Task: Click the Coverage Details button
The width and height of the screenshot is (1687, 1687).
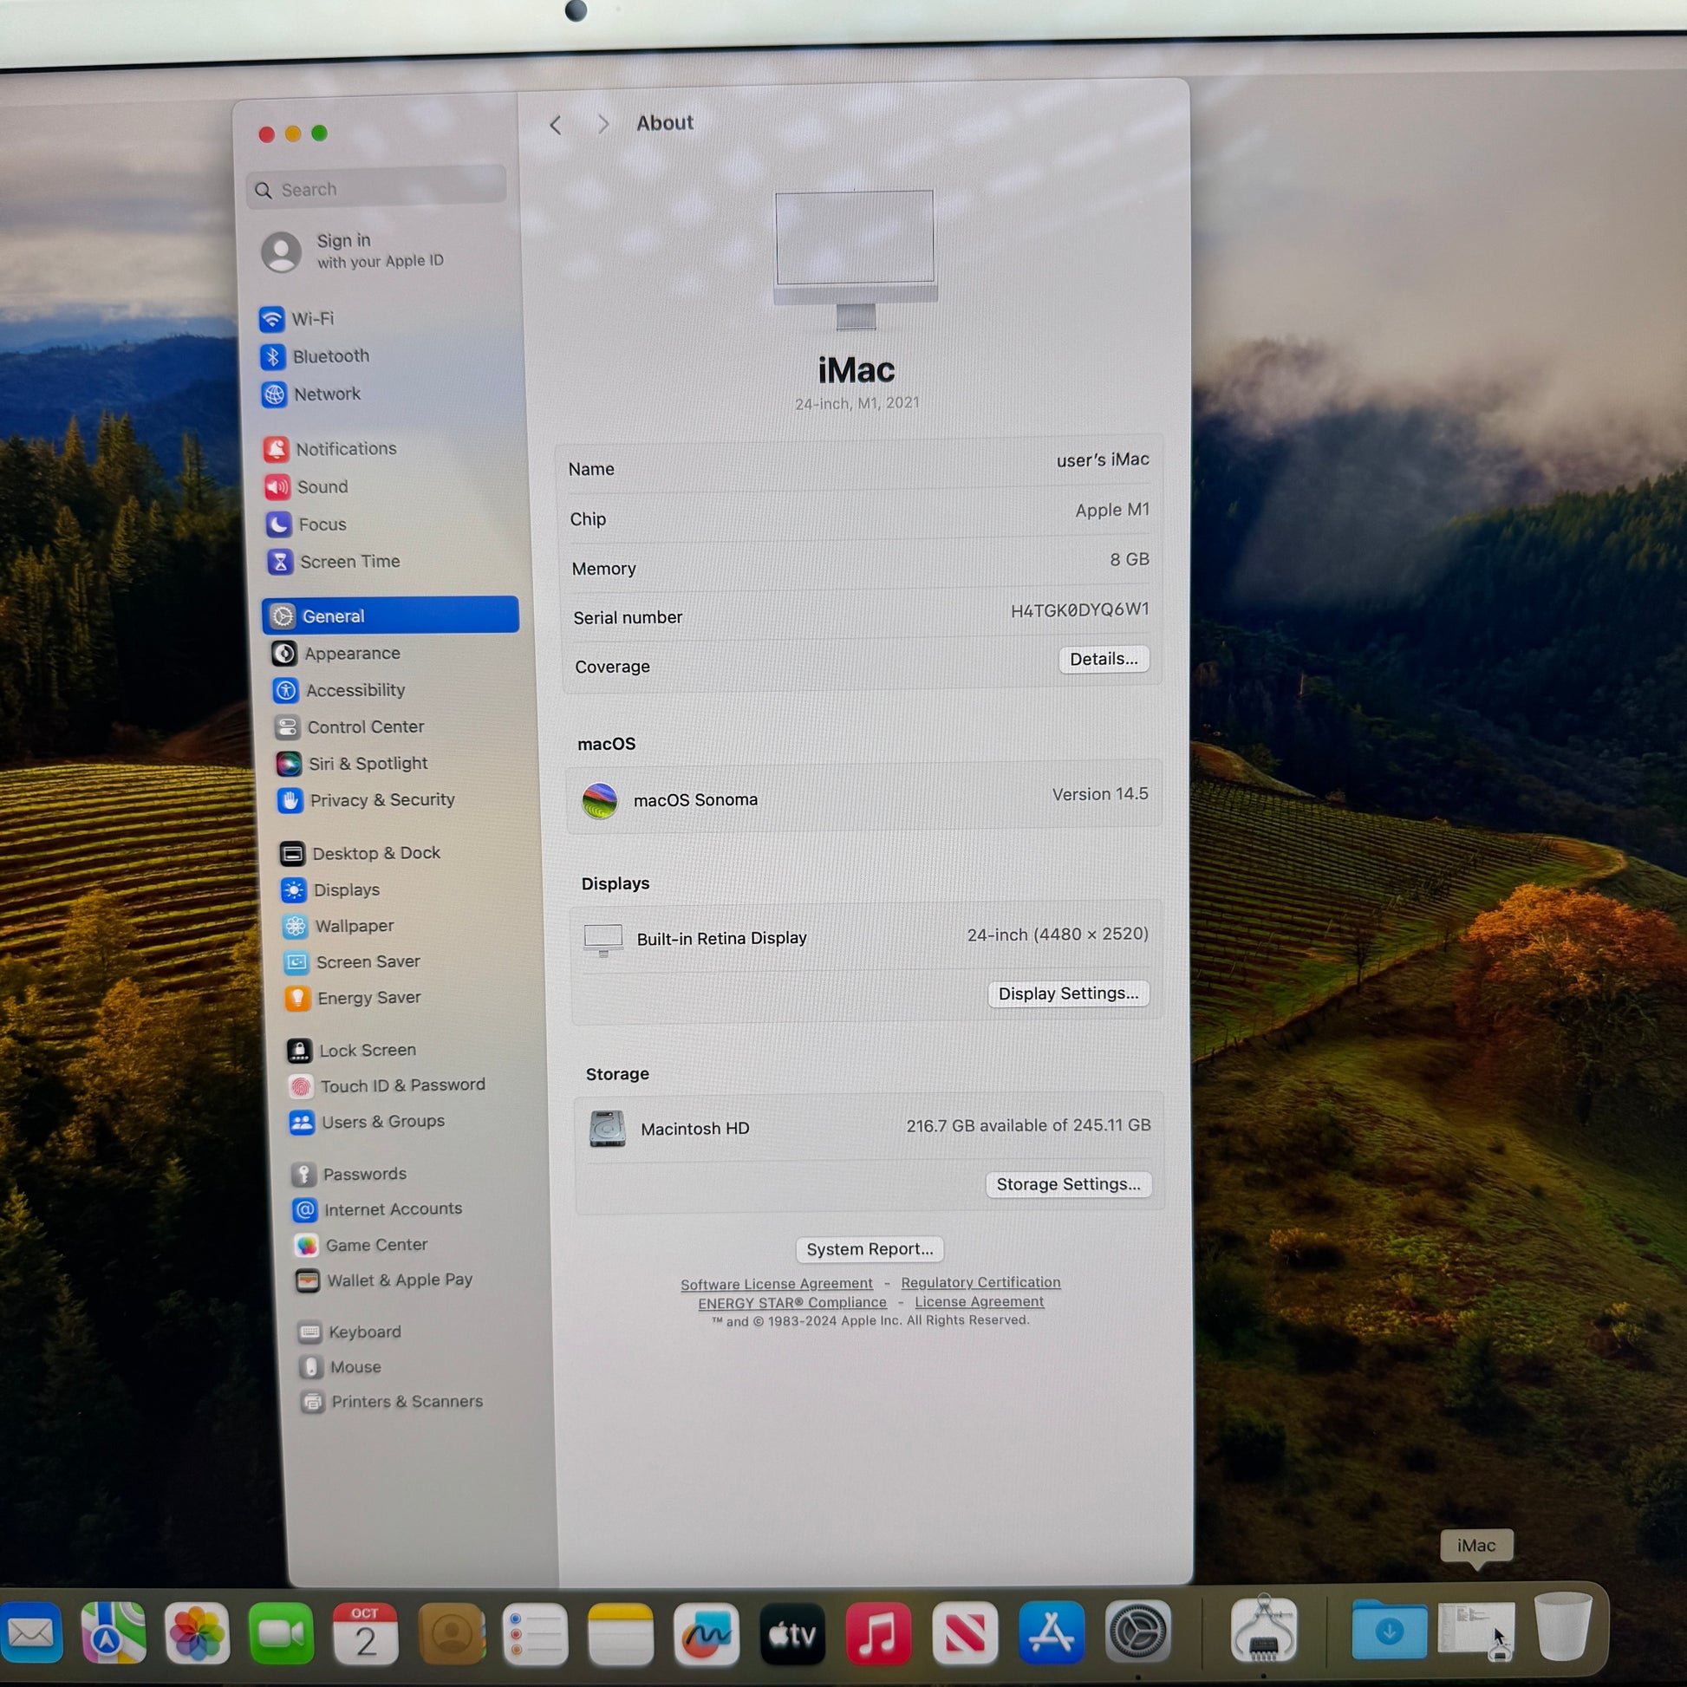Action: click(x=1103, y=659)
